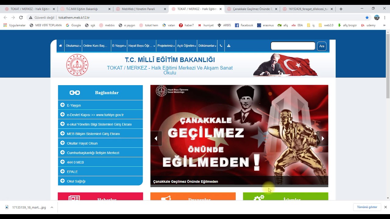The height and width of the screenshot is (219, 390).
Task: Close the downloads bar
Action: pos(385,207)
